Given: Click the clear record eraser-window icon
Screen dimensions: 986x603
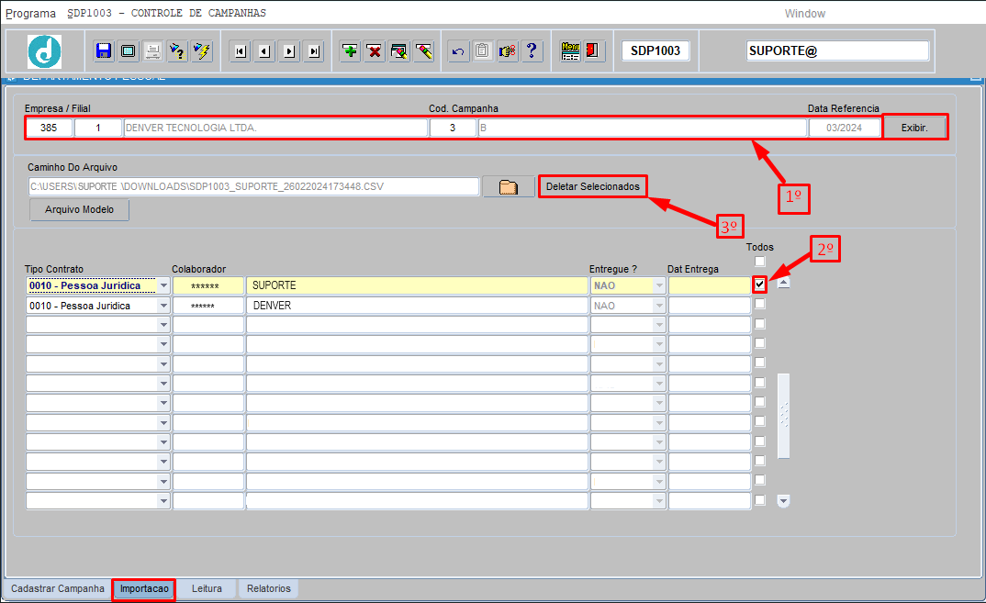Looking at the screenshot, I should click(399, 50).
